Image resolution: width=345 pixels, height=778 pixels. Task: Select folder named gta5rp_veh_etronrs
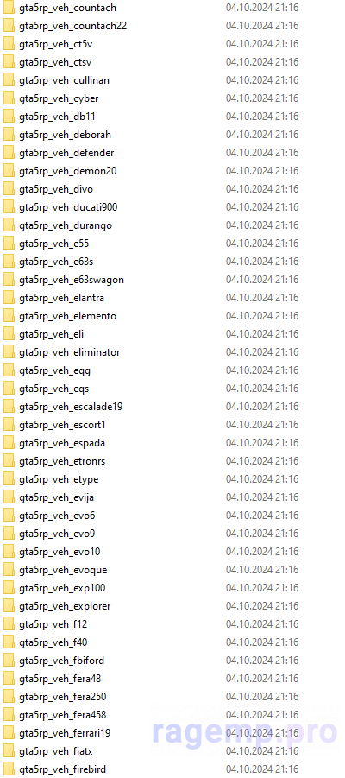[x=62, y=461]
